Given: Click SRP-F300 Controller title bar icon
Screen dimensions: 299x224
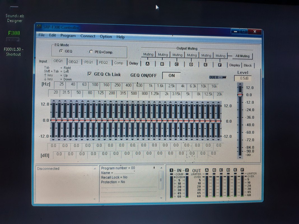Looking at the screenshot, I should tap(39, 26).
